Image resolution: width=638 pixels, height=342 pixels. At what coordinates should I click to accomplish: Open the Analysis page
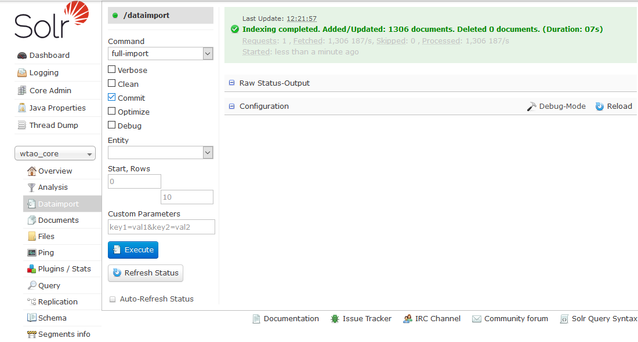point(53,187)
